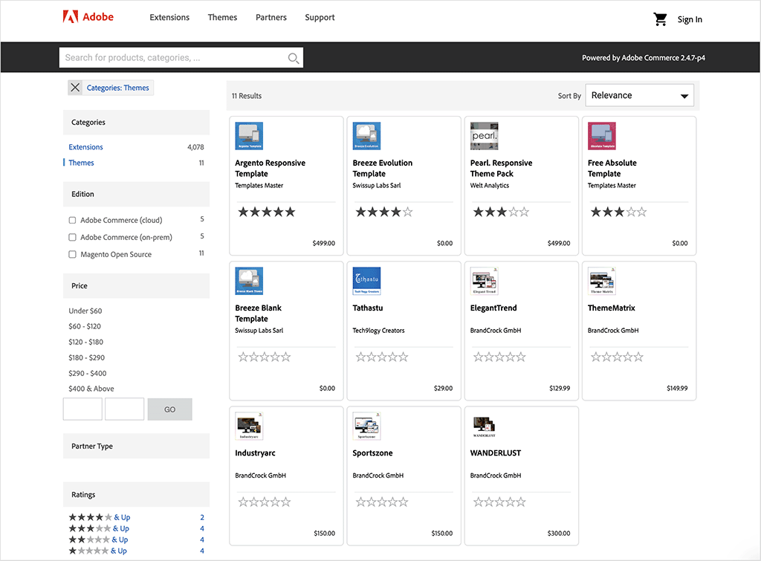Open Pearl Responsive Theme Pack logo
This screenshot has width=761, height=561.
click(x=485, y=136)
